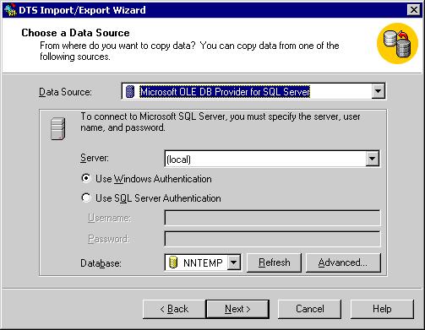Click the Password input field
425x330 pixels.
[x=272, y=239]
